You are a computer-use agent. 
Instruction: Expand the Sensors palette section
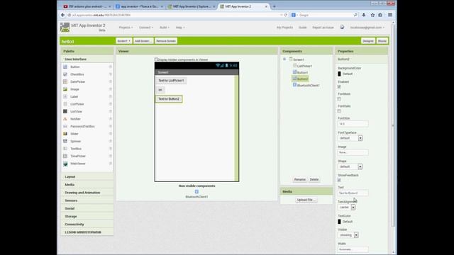click(87, 200)
